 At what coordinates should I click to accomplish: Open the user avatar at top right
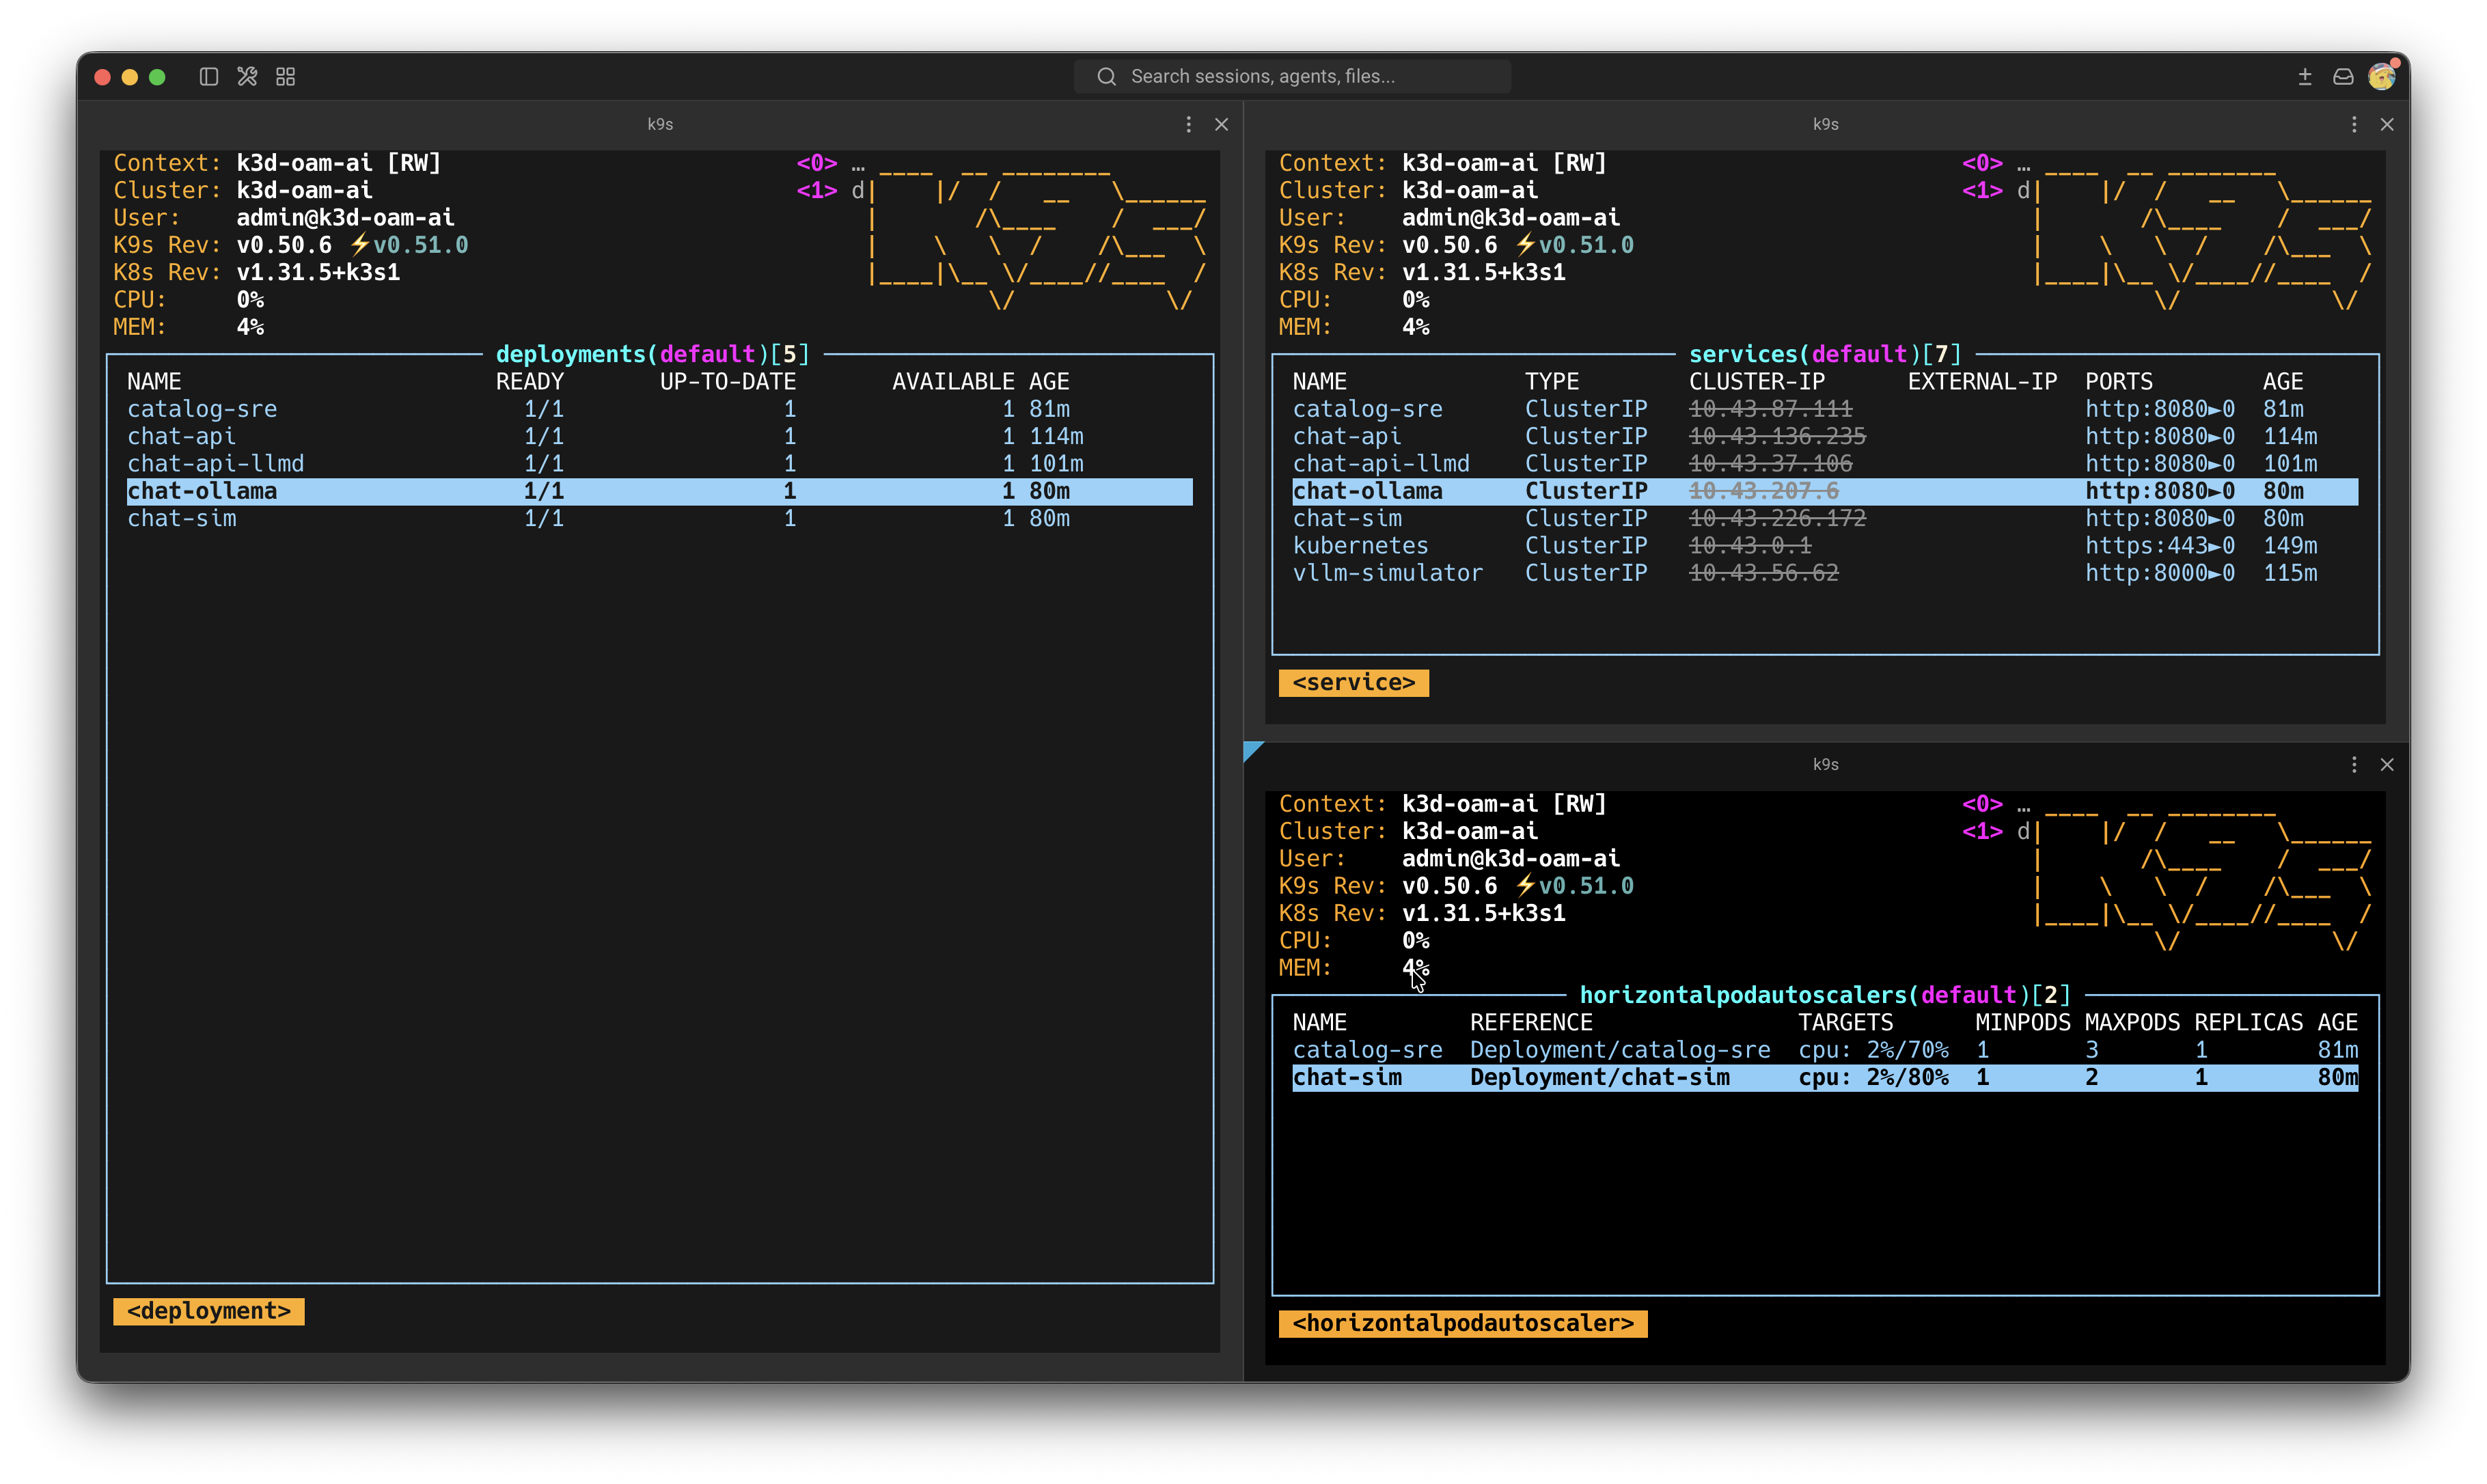pos(2382,76)
